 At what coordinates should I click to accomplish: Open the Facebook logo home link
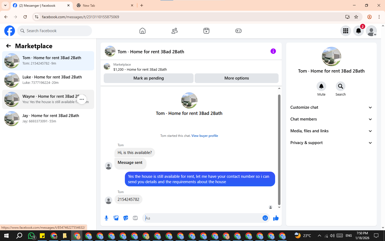coord(10,31)
